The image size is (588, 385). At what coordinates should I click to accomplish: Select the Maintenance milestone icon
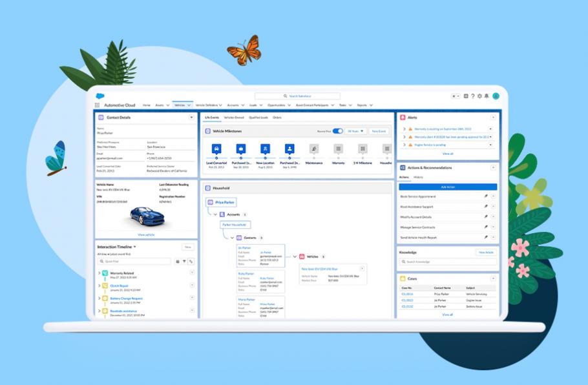click(x=314, y=149)
